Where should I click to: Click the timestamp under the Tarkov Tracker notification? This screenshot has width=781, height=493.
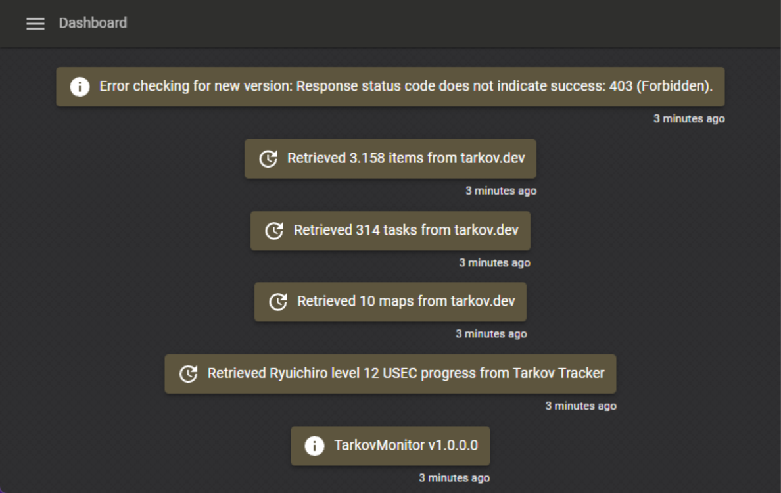[580, 406]
